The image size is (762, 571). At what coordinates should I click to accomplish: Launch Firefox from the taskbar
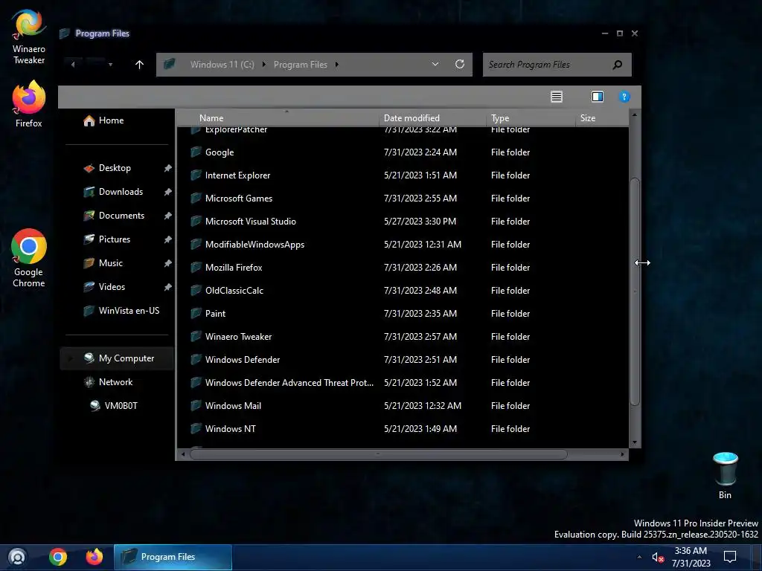tap(95, 557)
